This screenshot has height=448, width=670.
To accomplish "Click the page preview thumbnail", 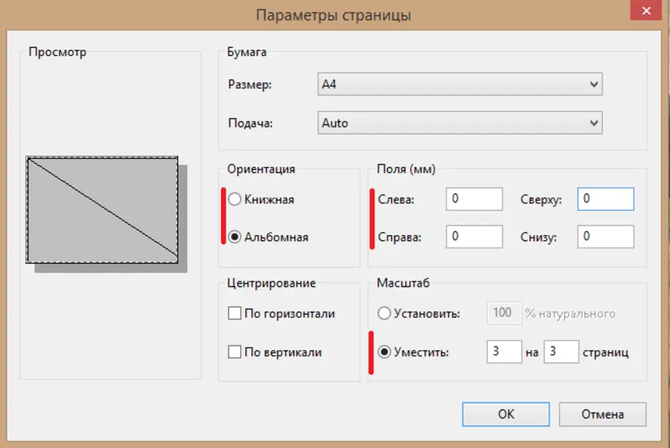I will tap(102, 209).
